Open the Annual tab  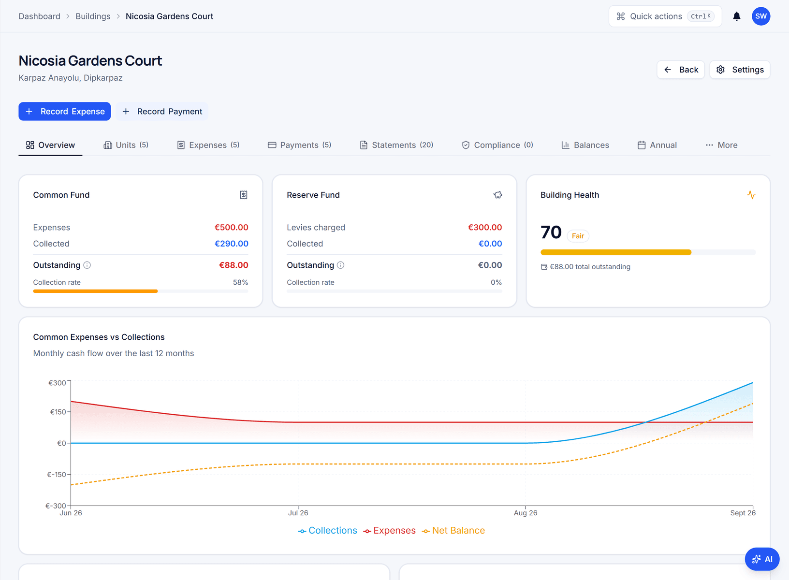click(x=657, y=145)
